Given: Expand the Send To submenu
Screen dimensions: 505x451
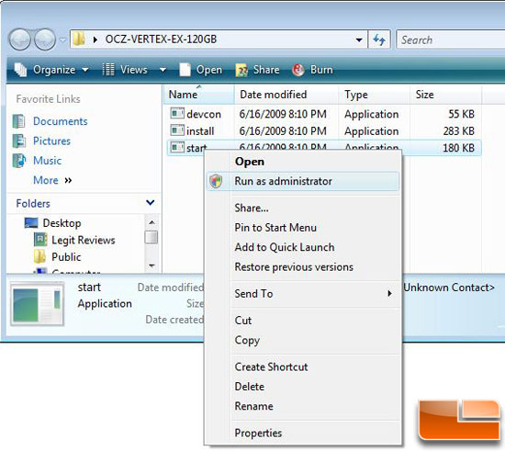Looking at the screenshot, I should click(303, 294).
